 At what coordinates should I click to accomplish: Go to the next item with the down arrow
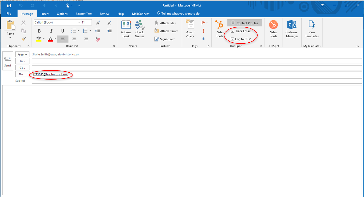tap(56, 5)
